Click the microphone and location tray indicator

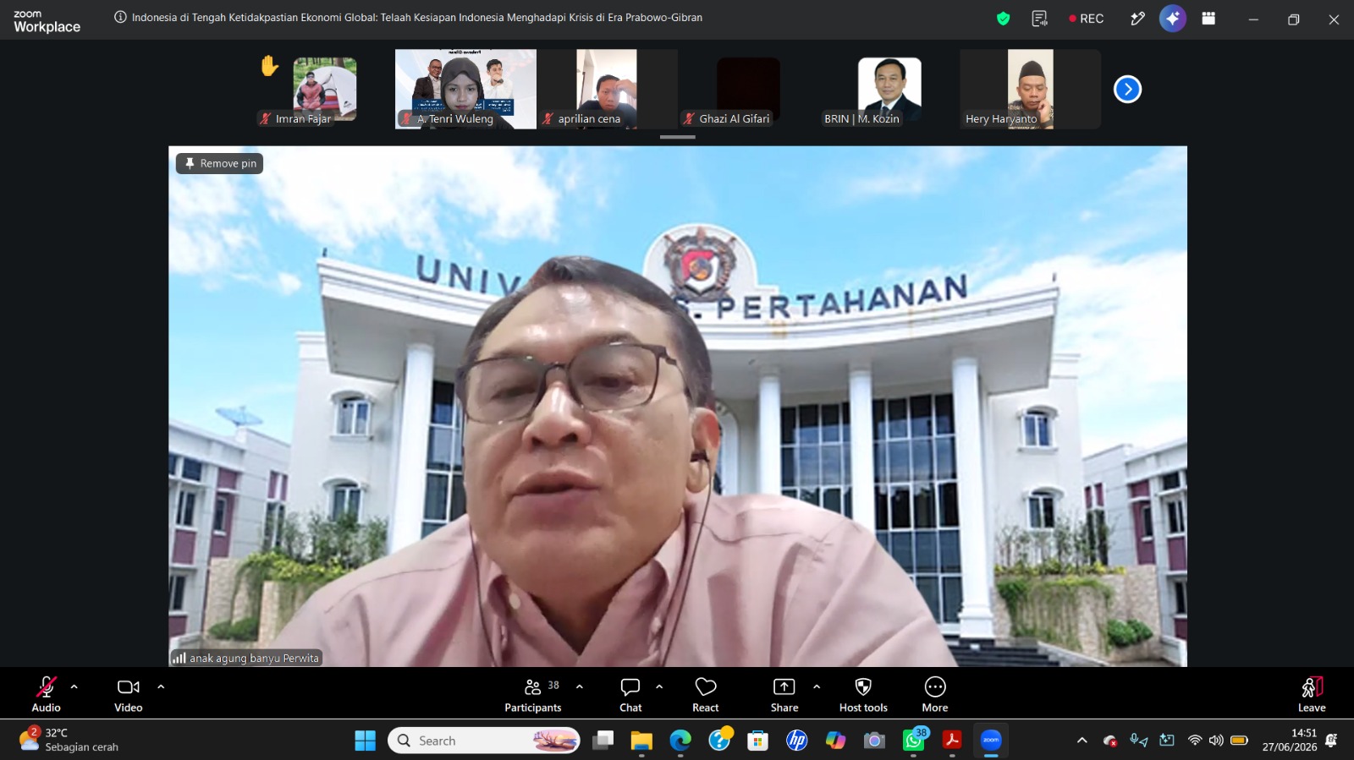pyautogui.click(x=1139, y=741)
